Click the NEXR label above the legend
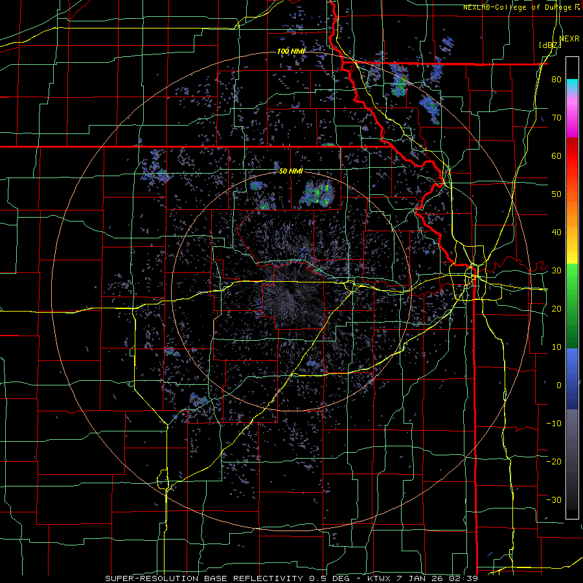The image size is (583, 583). click(x=569, y=39)
